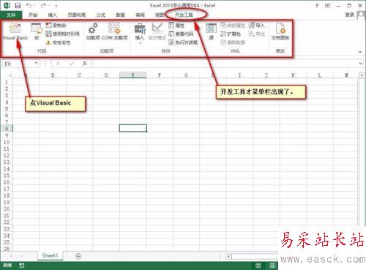Image resolution: width=366 pixels, height=270 pixels.
Task: Undo the last action
Action: 29,5
